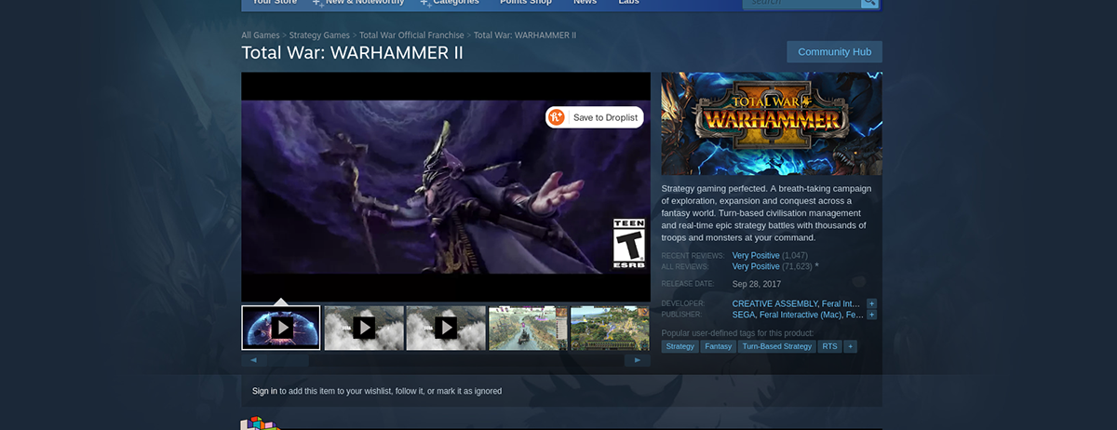The height and width of the screenshot is (430, 1117).
Task: Select the Strategy tag
Action: tap(680, 346)
